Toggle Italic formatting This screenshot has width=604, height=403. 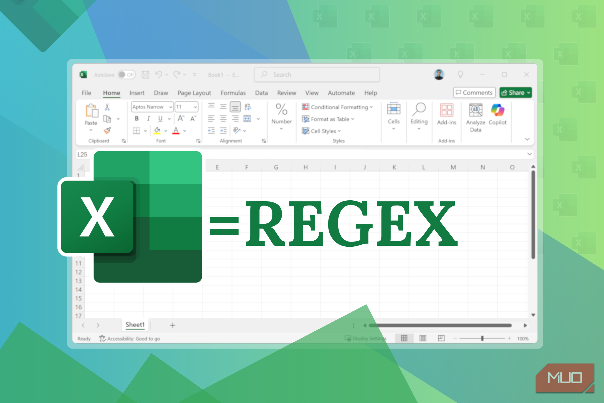[148, 119]
